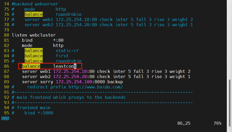Screen dimensions: 232x132
Task: Click the '@@@' marker at bottom left
Action: (5, 118)
